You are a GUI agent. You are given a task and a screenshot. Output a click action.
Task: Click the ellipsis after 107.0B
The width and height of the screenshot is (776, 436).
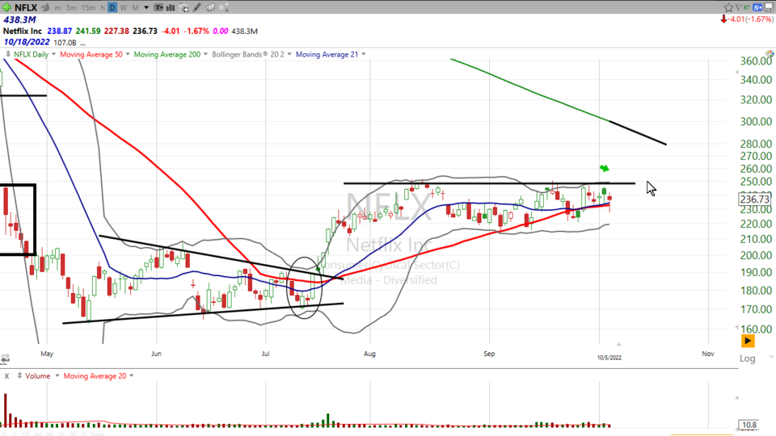coord(82,44)
